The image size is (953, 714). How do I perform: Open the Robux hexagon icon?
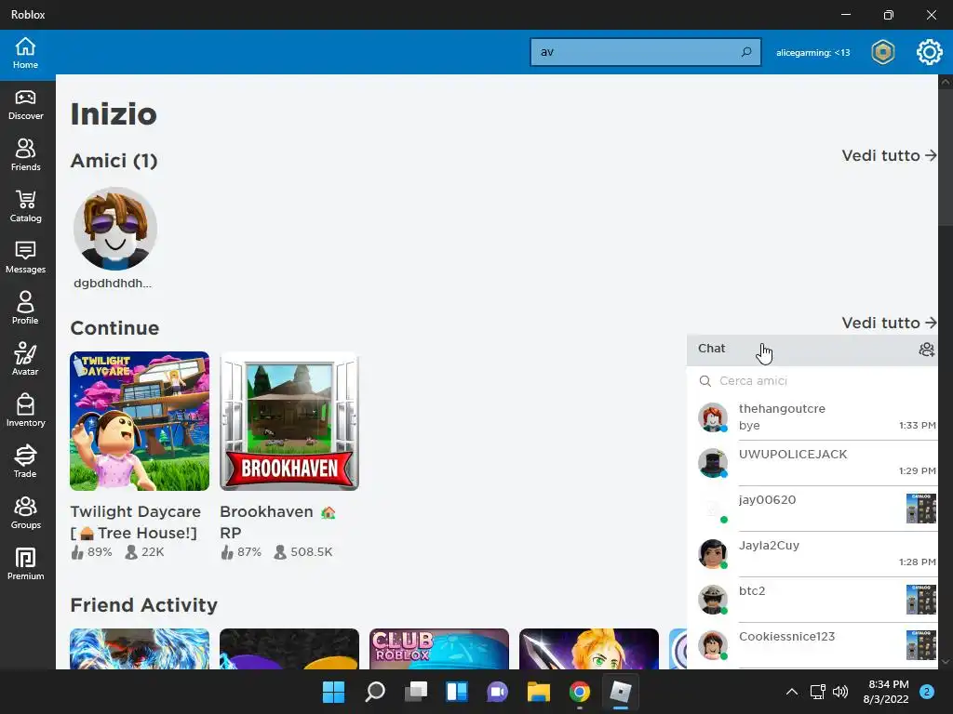tap(882, 52)
